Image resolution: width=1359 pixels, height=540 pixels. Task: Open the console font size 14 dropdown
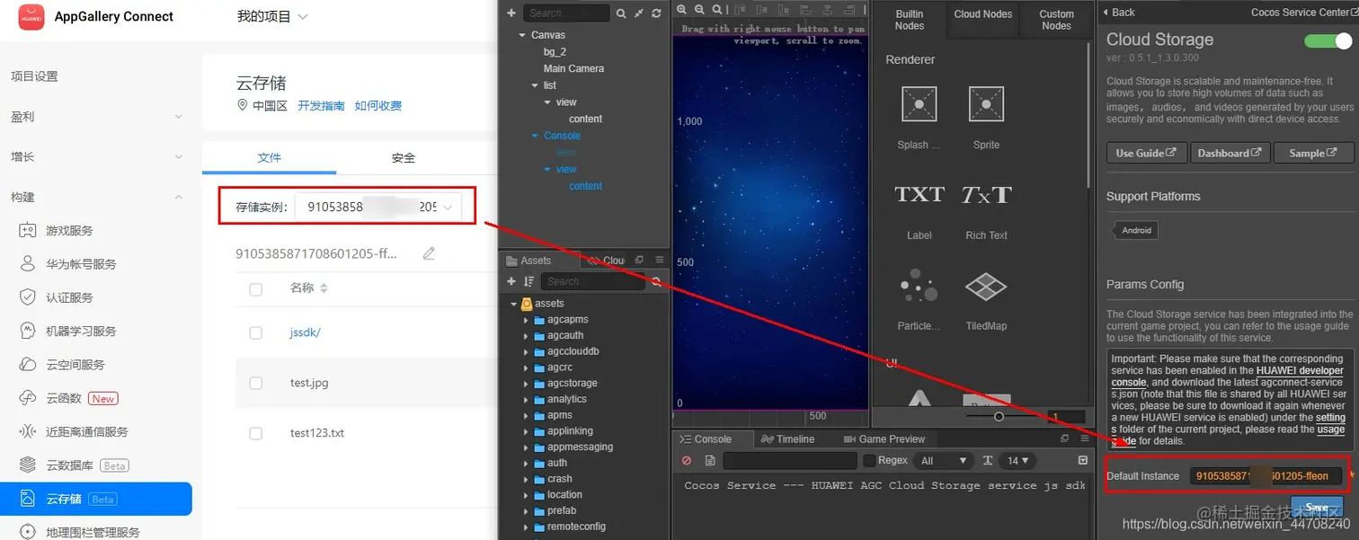(x=1019, y=460)
